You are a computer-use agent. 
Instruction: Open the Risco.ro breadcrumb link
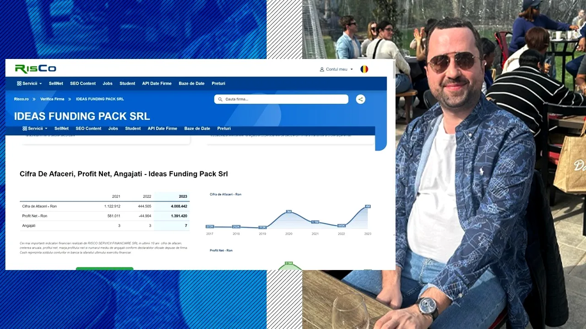pos(21,99)
